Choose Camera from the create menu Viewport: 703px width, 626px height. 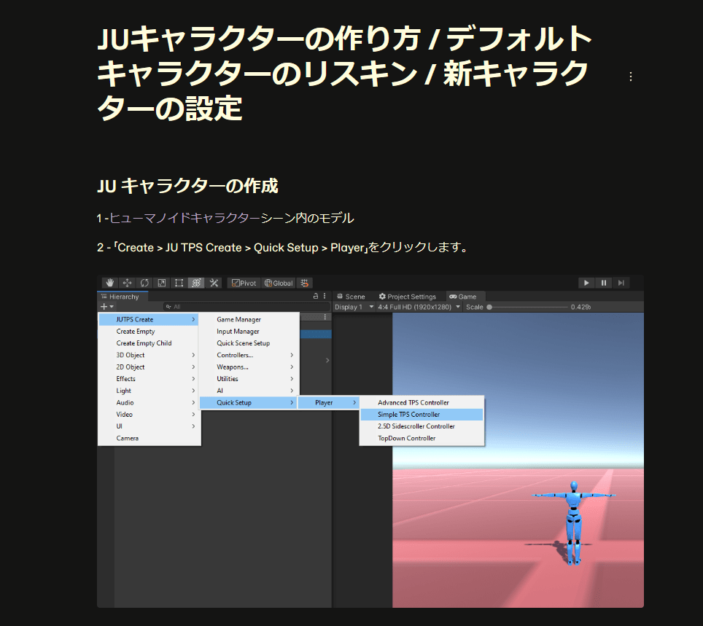pos(149,438)
